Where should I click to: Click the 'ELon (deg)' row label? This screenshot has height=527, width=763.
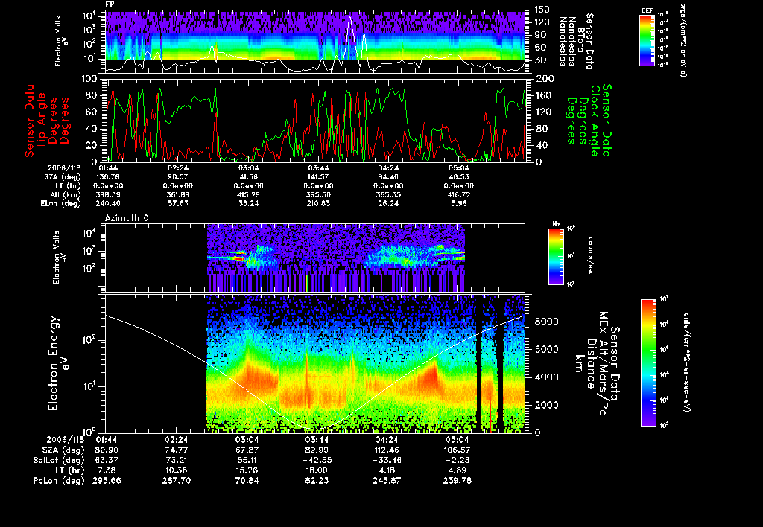61,203
